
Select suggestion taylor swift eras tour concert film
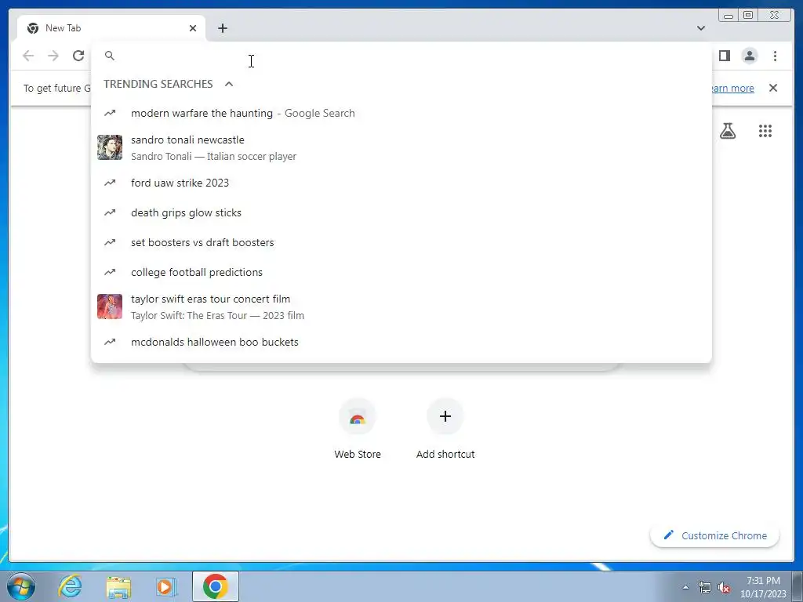click(x=401, y=306)
